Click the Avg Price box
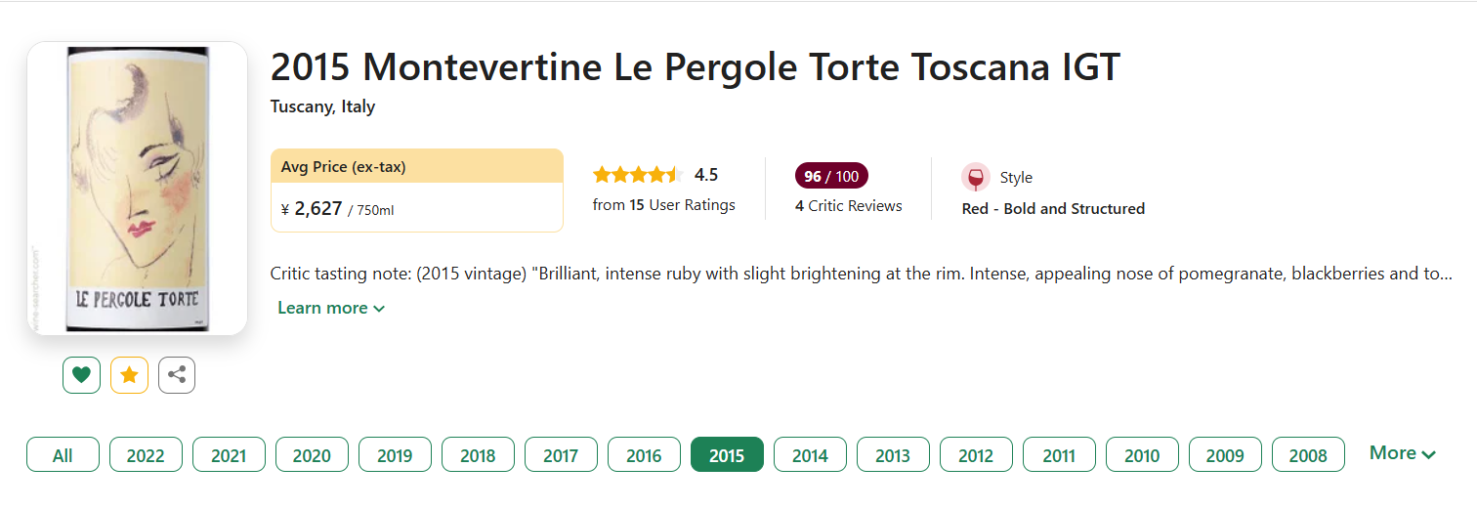 (x=417, y=191)
